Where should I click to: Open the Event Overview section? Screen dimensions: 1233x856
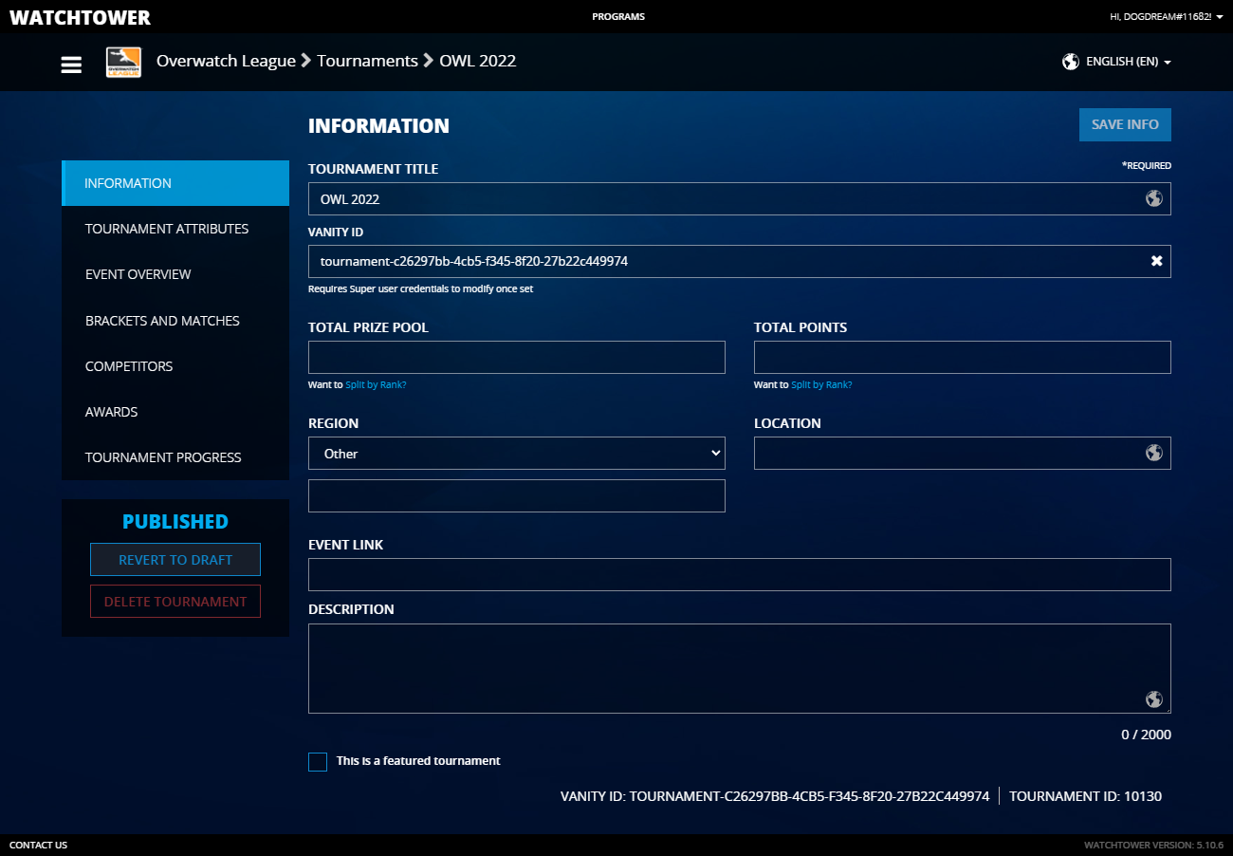175,274
